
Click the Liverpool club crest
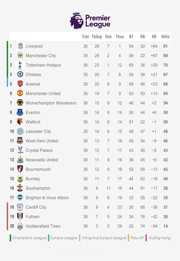[x=20, y=46]
